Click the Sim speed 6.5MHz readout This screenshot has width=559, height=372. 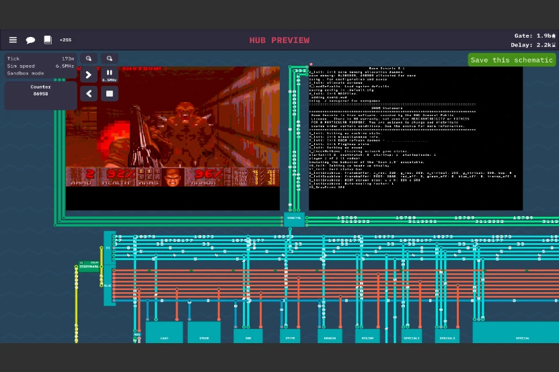pos(40,66)
